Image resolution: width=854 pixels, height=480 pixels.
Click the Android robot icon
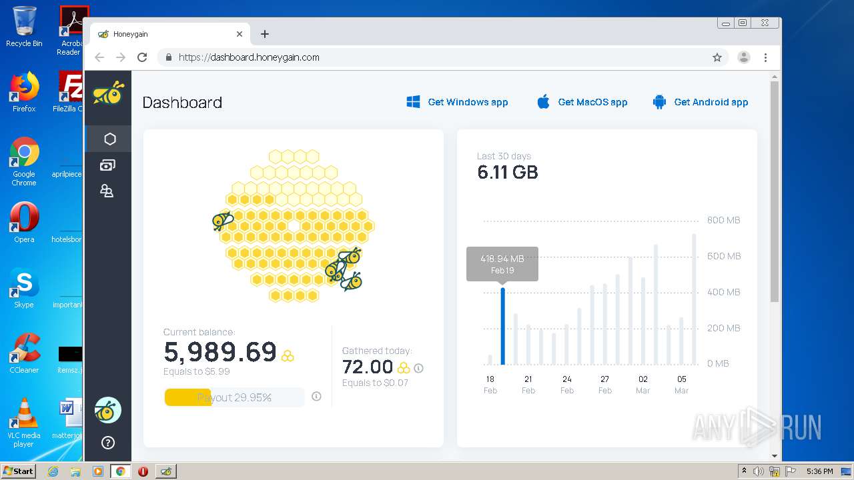659,102
